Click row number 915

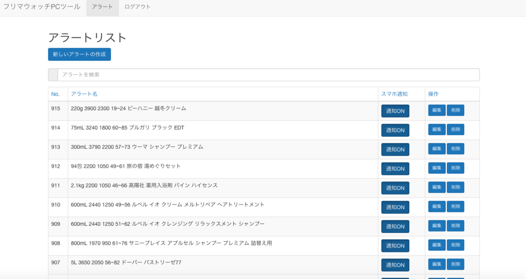click(55, 109)
